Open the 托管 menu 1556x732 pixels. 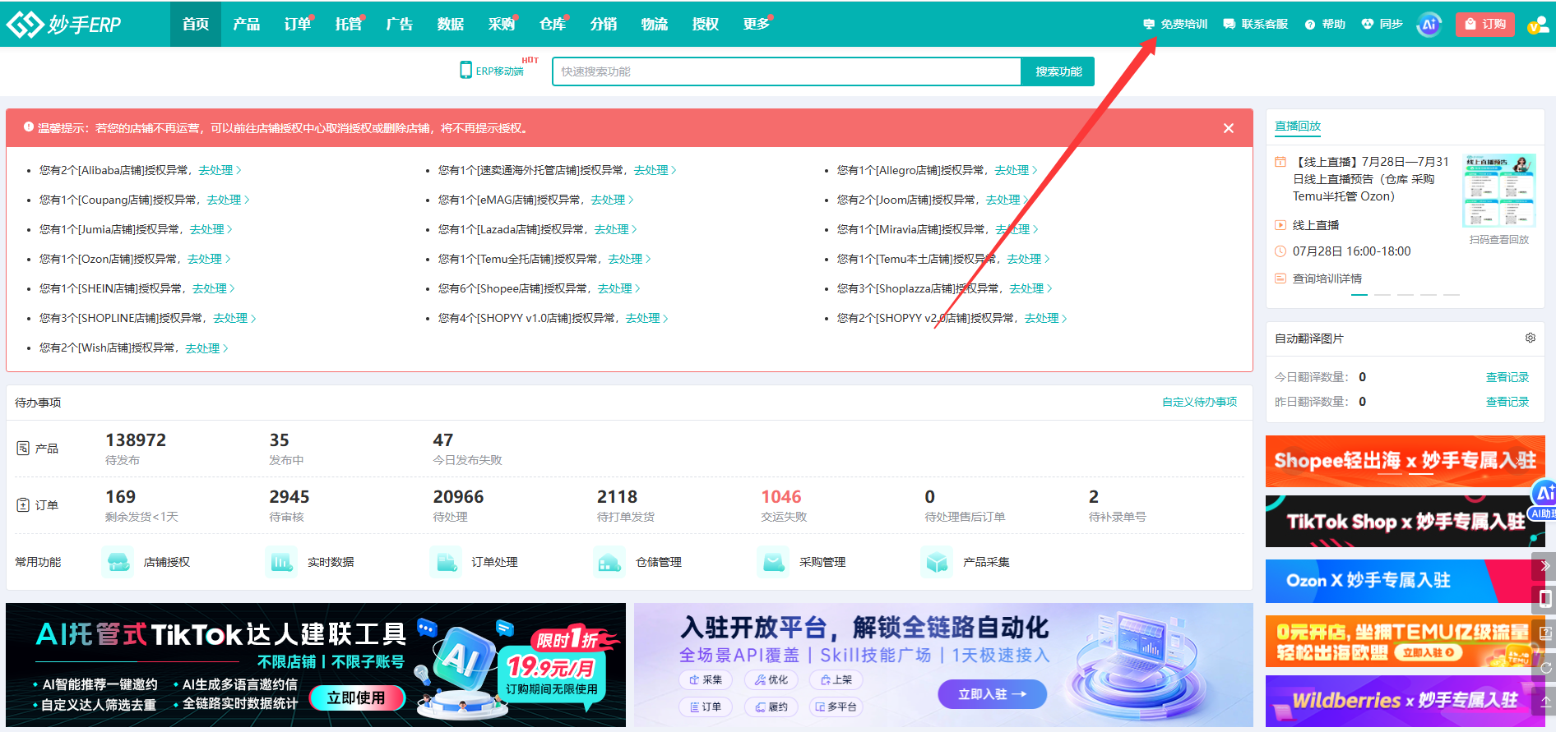coord(349,24)
